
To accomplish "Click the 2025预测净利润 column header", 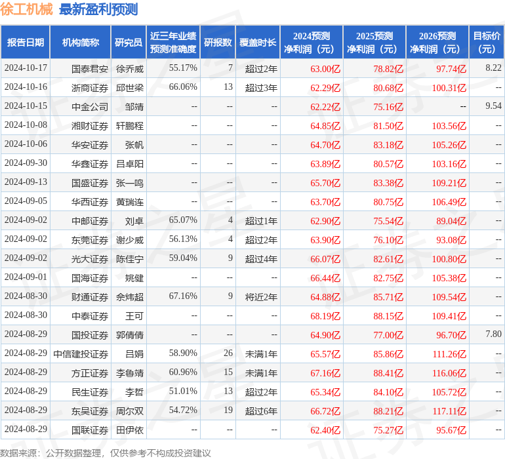I will 374,42.
